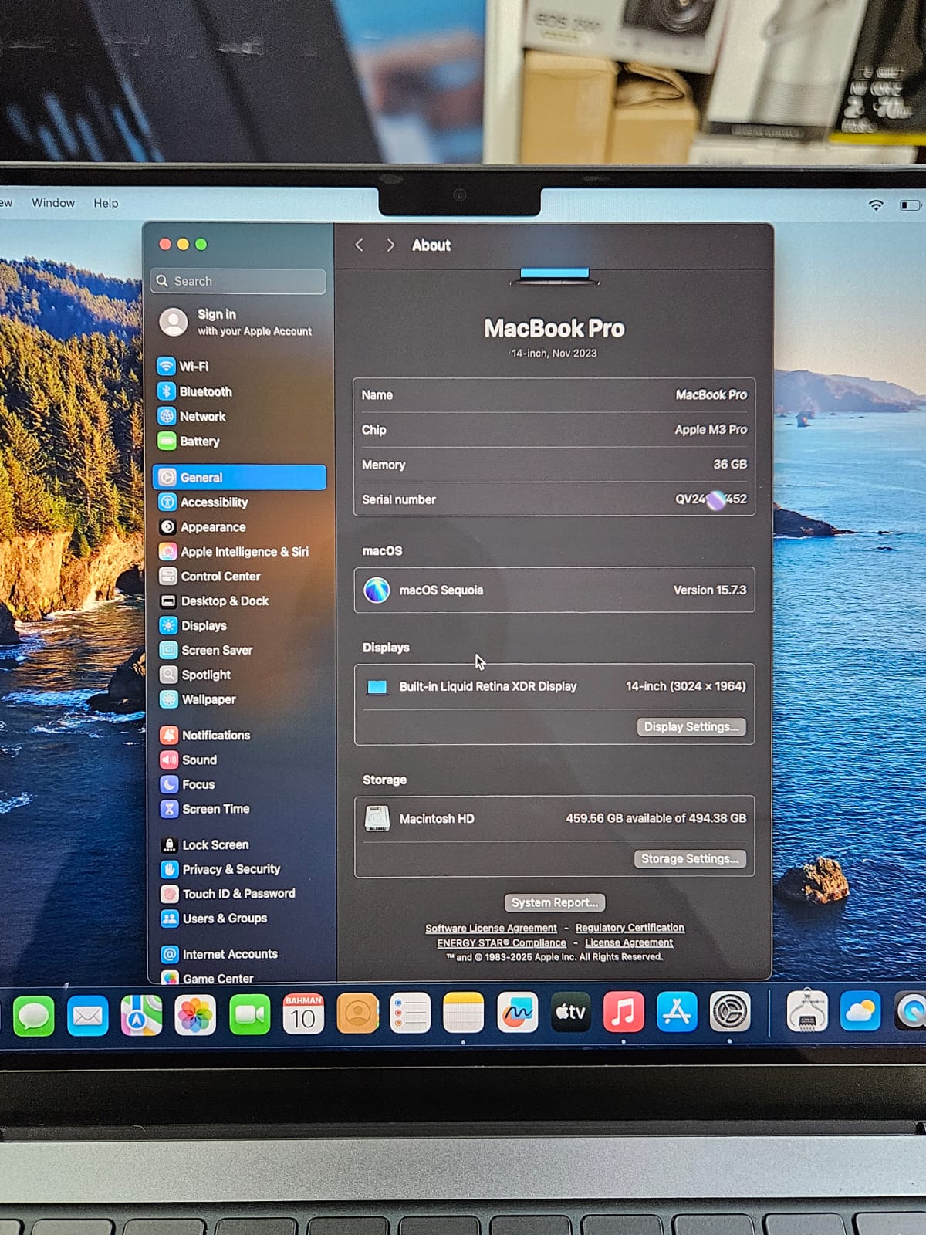The image size is (926, 1235).
Task: Open the Help menu
Action: click(x=106, y=203)
